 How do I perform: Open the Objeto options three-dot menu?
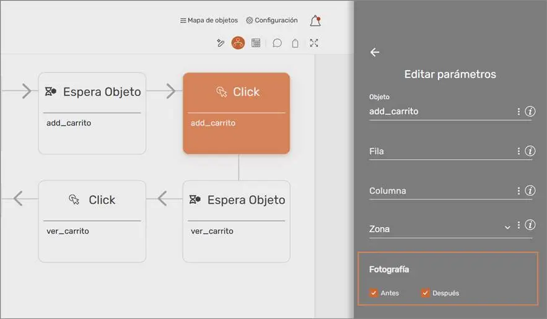[x=519, y=111]
